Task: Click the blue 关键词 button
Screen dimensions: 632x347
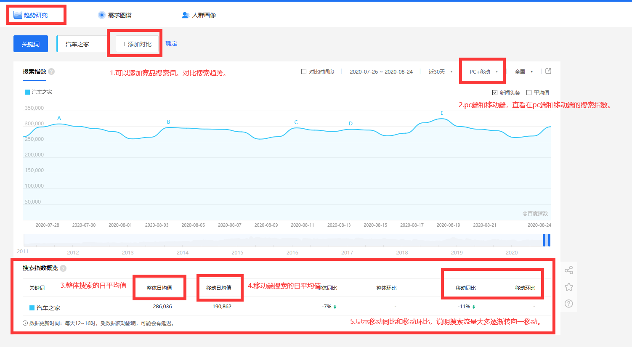Action: pyautogui.click(x=31, y=44)
